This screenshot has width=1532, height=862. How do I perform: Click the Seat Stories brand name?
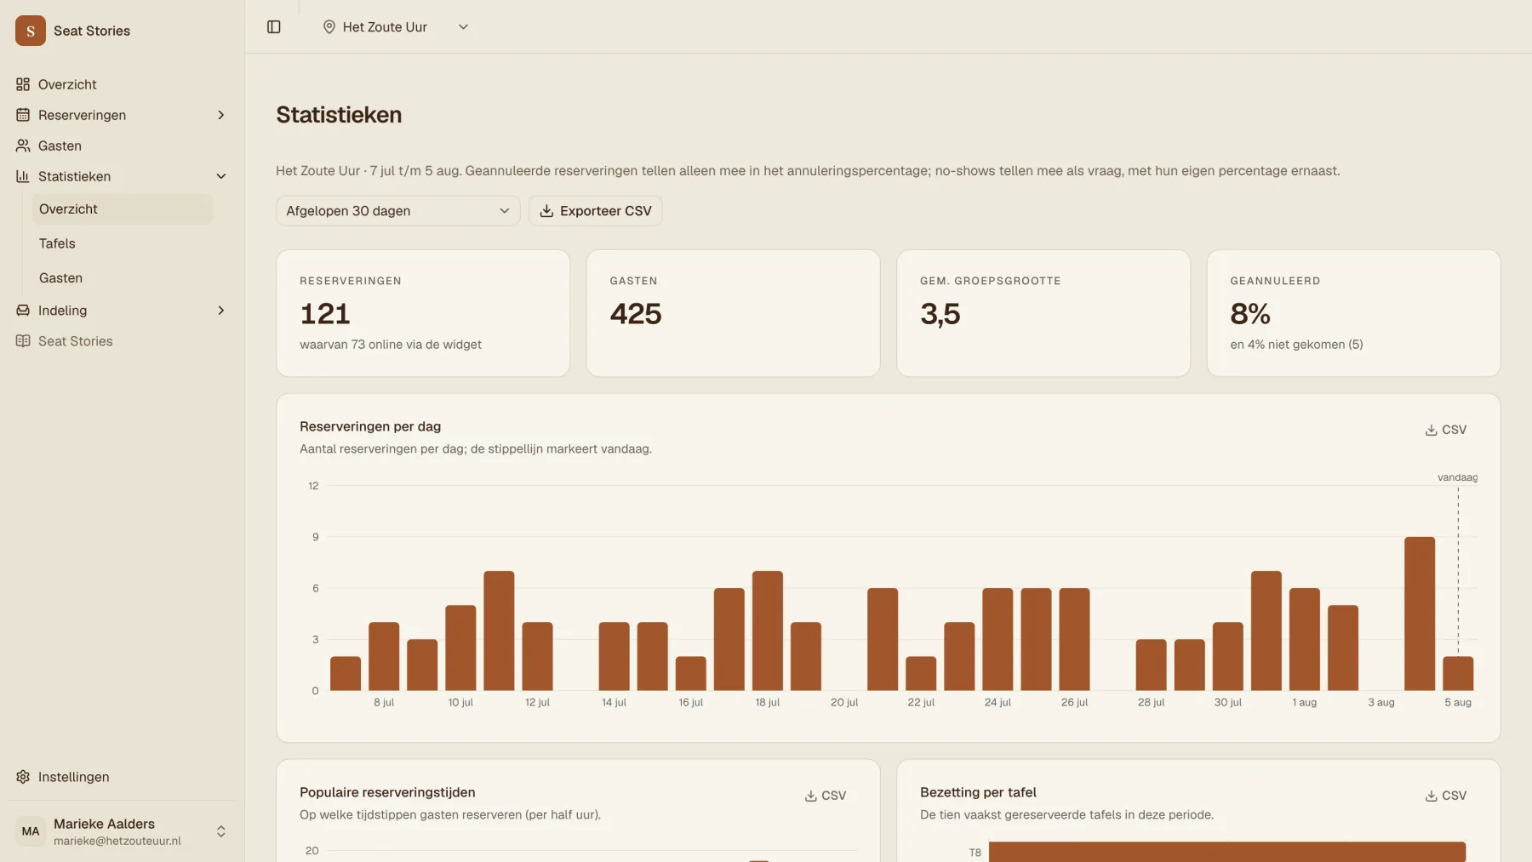pos(92,31)
